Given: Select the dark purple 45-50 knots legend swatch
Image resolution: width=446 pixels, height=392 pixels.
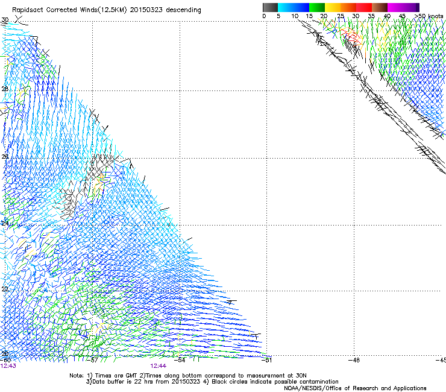Looking at the screenshot, I should tap(411, 7).
